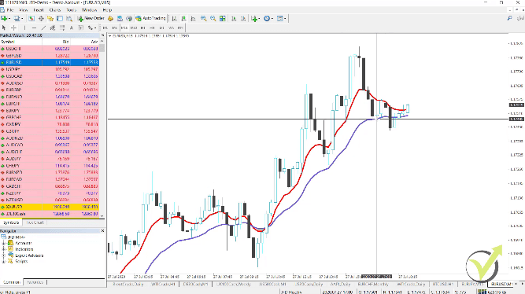The height and width of the screenshot is (294, 525).
Task: Open the Profiles toolbar icon
Action: pyautogui.click(x=17, y=18)
